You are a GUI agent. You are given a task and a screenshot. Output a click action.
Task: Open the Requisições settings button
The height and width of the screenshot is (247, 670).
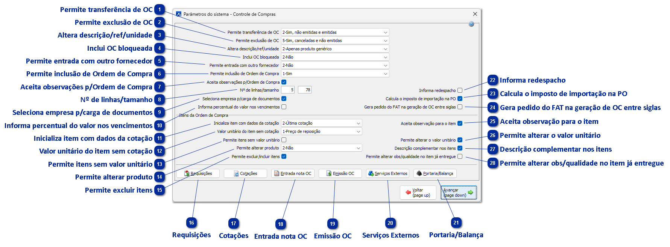click(x=198, y=173)
